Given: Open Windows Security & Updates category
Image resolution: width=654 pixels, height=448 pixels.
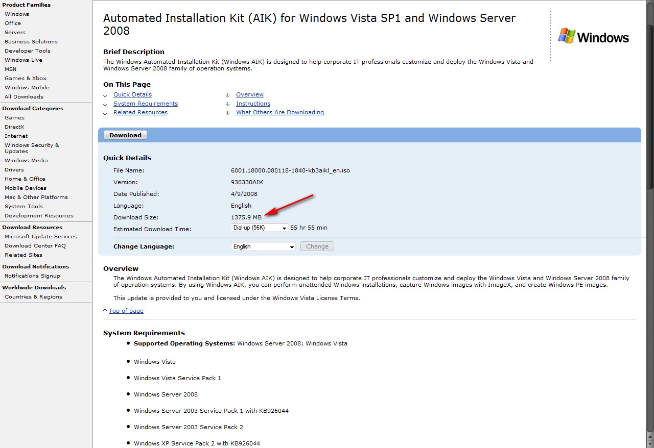Looking at the screenshot, I should tap(32, 148).
